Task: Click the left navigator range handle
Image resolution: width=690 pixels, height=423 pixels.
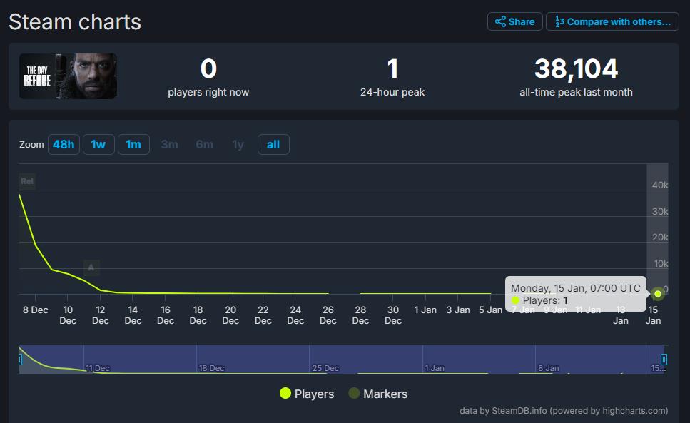Action: pos(20,360)
